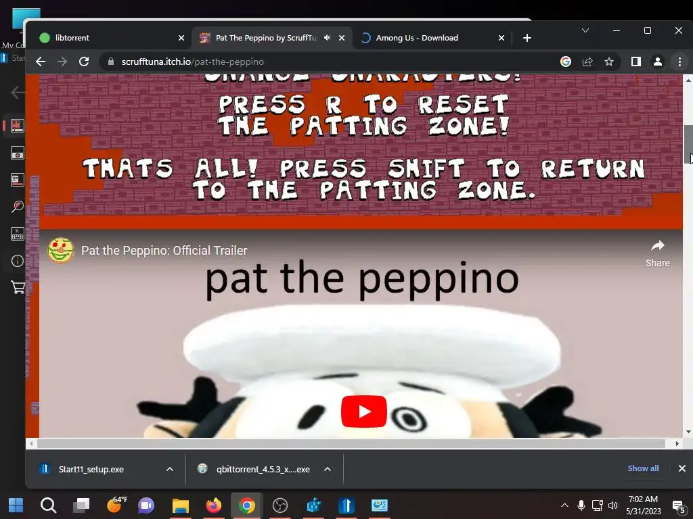
Task: Click the horizontal scroll right arrow
Action: [x=677, y=443]
